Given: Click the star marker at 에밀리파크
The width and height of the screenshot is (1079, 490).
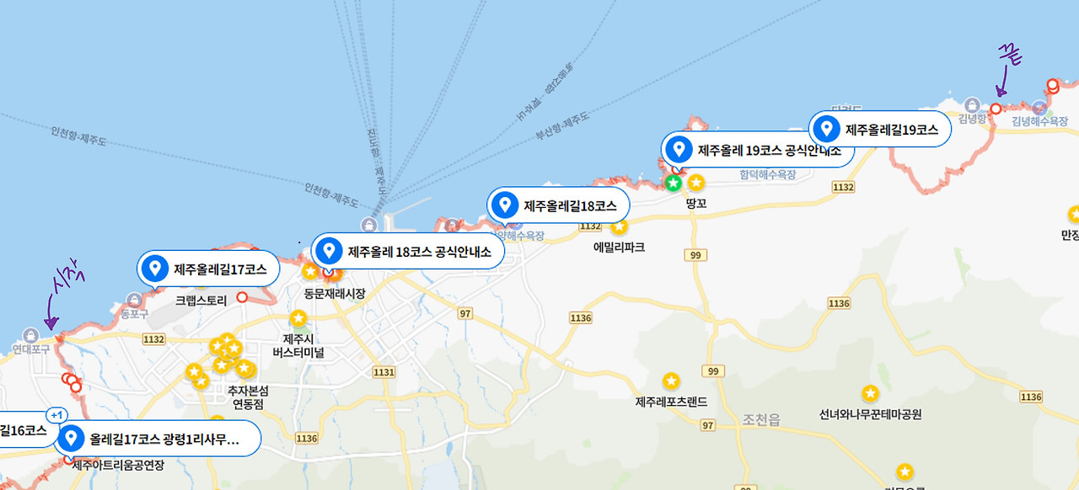Looking at the screenshot, I should coord(620,226).
